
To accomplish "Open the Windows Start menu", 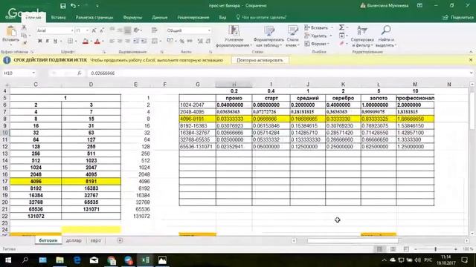I will coord(8,260).
